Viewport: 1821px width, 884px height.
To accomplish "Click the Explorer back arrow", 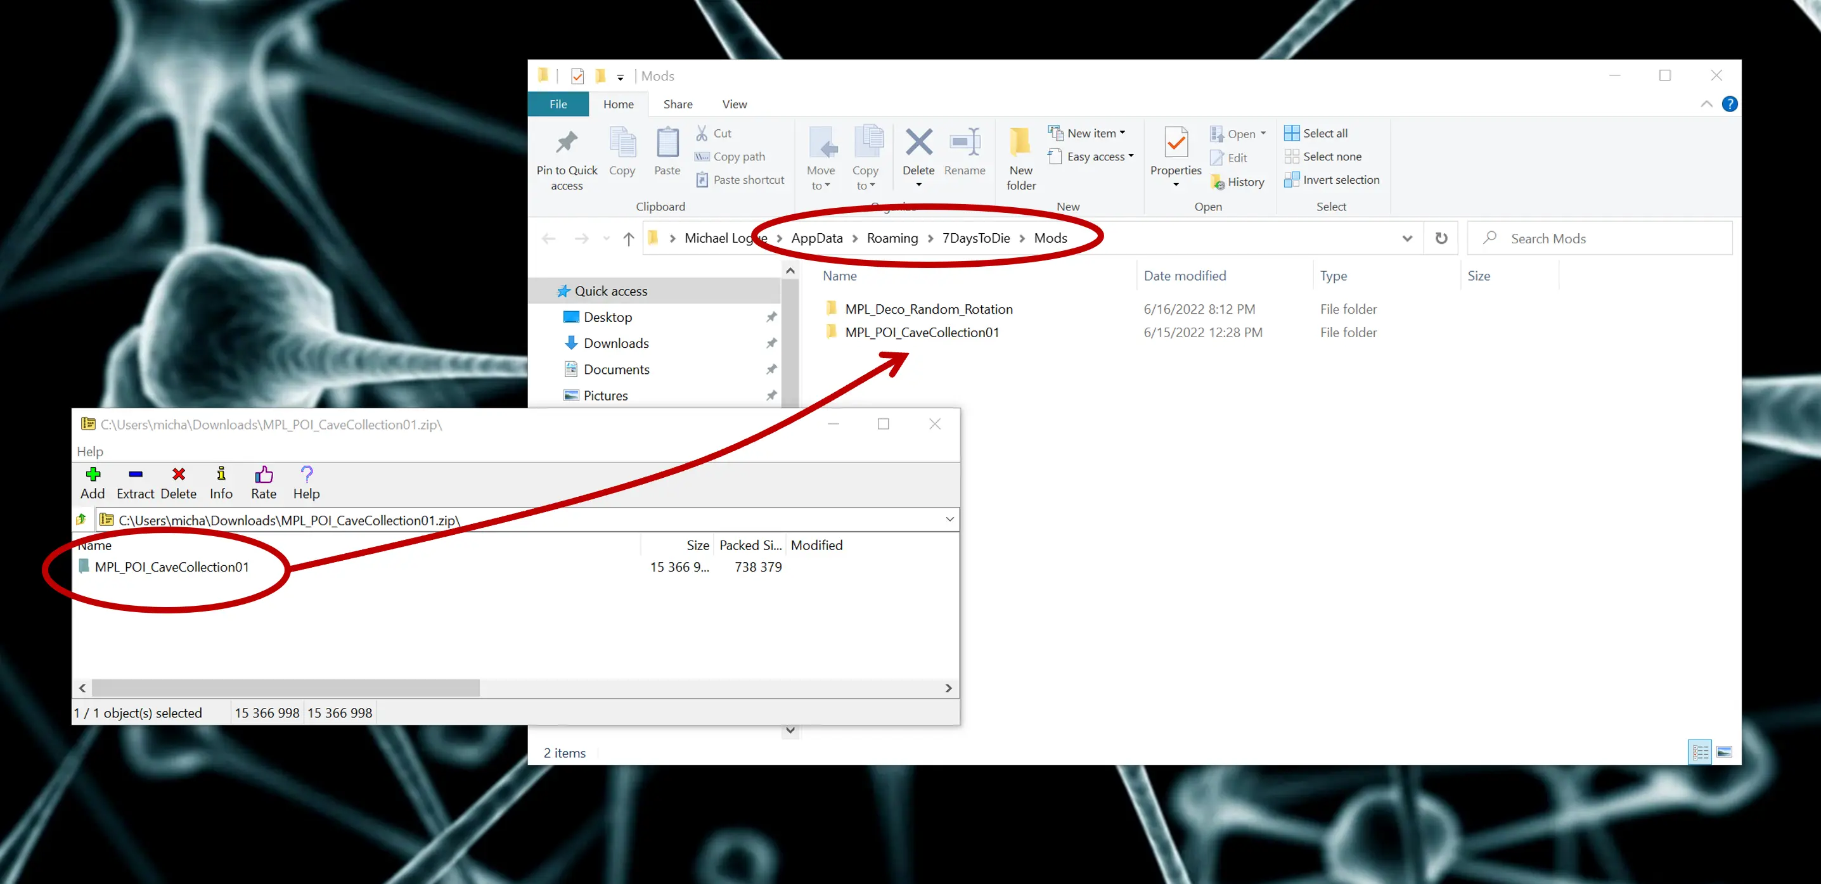I will click(x=548, y=239).
